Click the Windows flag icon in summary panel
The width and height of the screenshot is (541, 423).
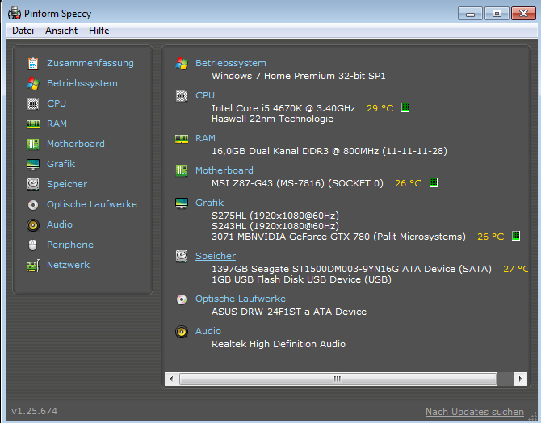click(x=182, y=64)
